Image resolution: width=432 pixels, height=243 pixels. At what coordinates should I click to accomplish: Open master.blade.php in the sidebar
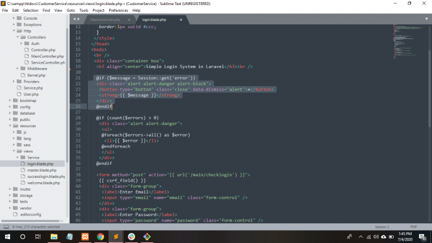pos(42,170)
